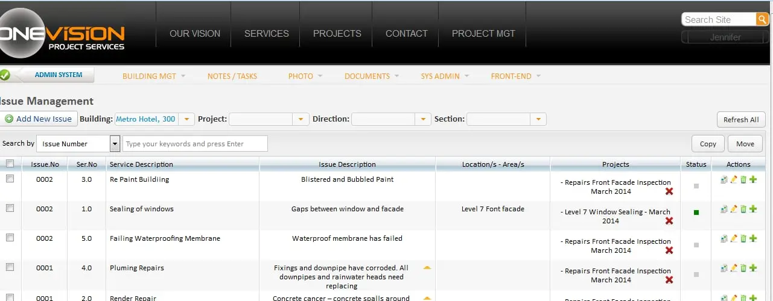Collapse Pluming Repairs issue description with orange arrow
This screenshot has width=773, height=301.
(427, 267)
